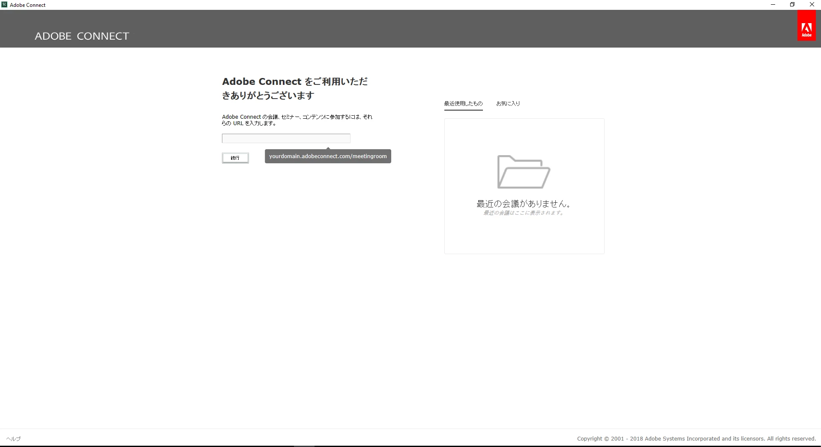The height and width of the screenshot is (447, 821).
Task: Click the 最近の会議はここに表示されます subtitle
Action: tap(524, 213)
